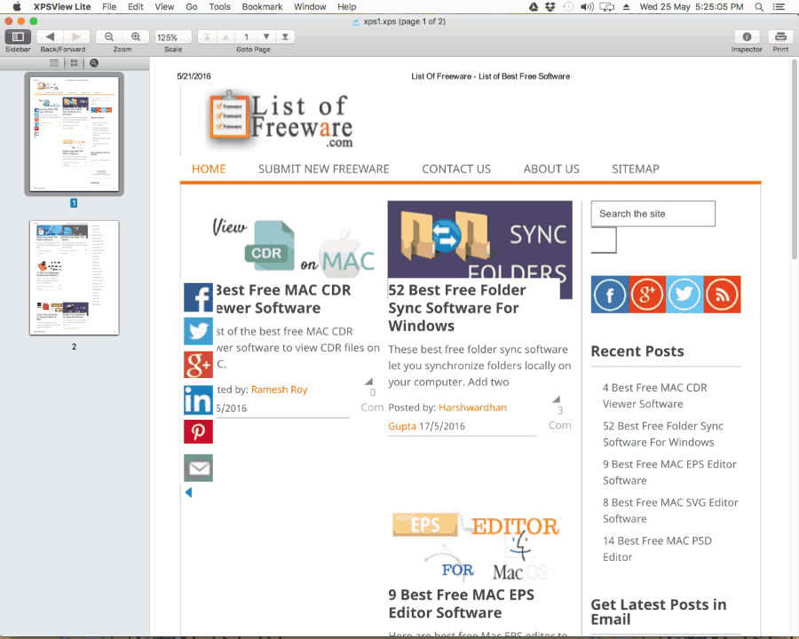This screenshot has width=799, height=639.
Task: Open the round Twitter icon in sidebar
Action: pyautogui.click(x=684, y=295)
